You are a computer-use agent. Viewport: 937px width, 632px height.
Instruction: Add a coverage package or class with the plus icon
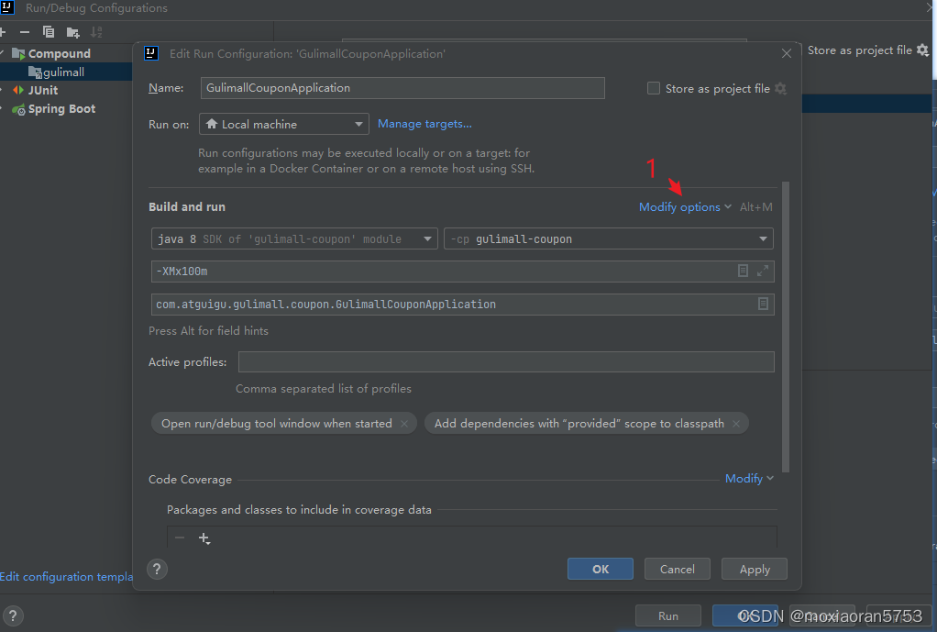pyautogui.click(x=204, y=538)
